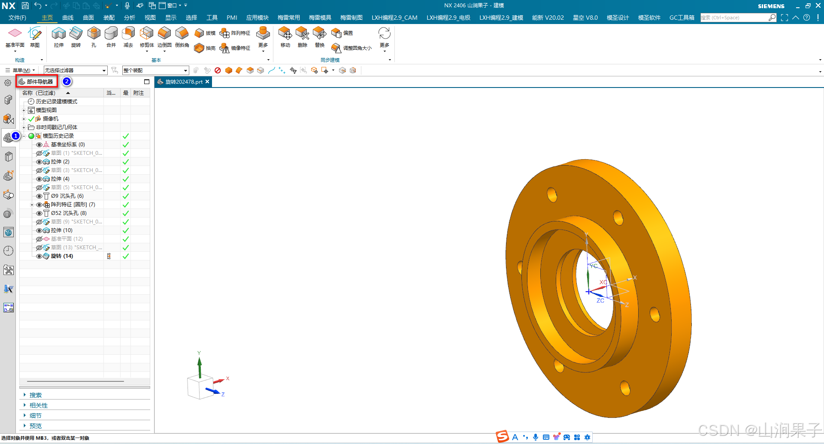Click the 删除 delete face tool
The image size is (824, 444).
tap(303, 38)
